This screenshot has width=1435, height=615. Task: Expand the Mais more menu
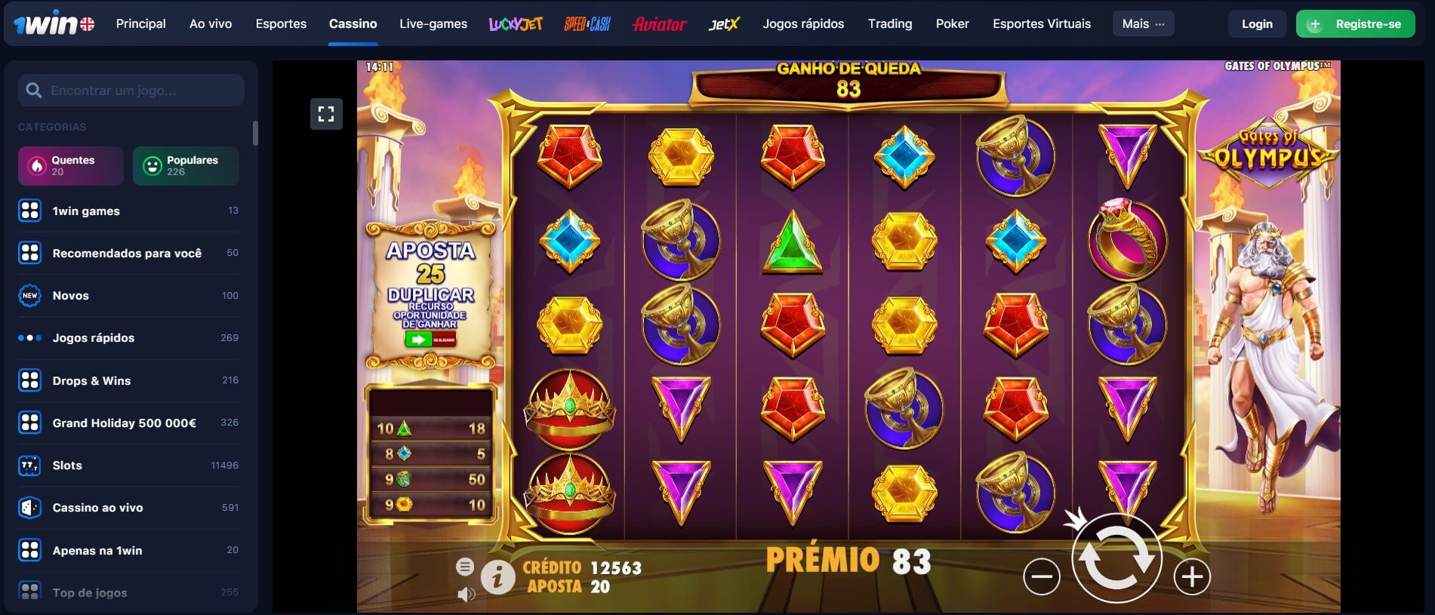1143,24
